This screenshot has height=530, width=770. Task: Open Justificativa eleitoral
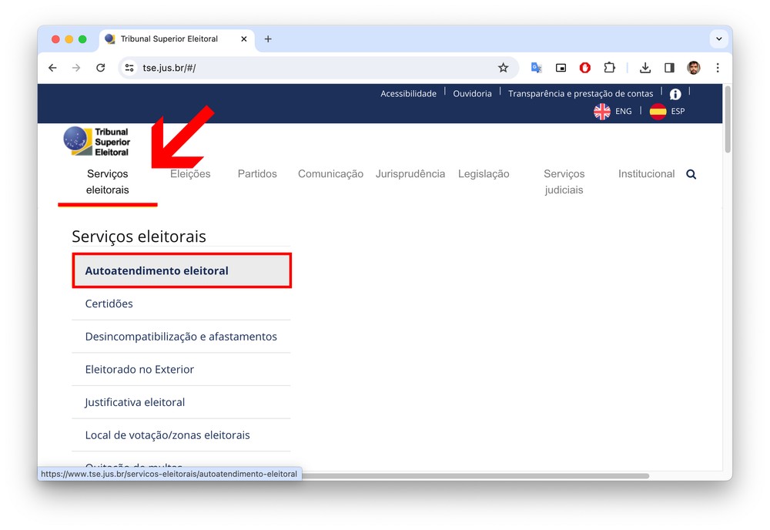click(x=135, y=402)
